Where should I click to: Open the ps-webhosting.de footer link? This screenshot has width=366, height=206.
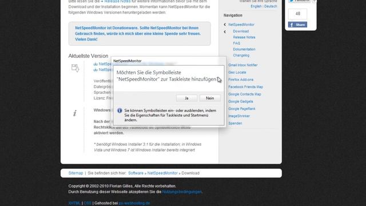pyautogui.click(x=134, y=203)
